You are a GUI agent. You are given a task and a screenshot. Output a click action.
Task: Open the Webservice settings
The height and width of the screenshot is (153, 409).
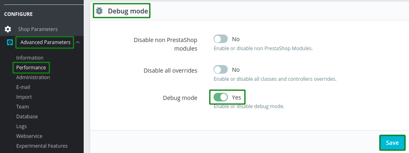pos(29,136)
